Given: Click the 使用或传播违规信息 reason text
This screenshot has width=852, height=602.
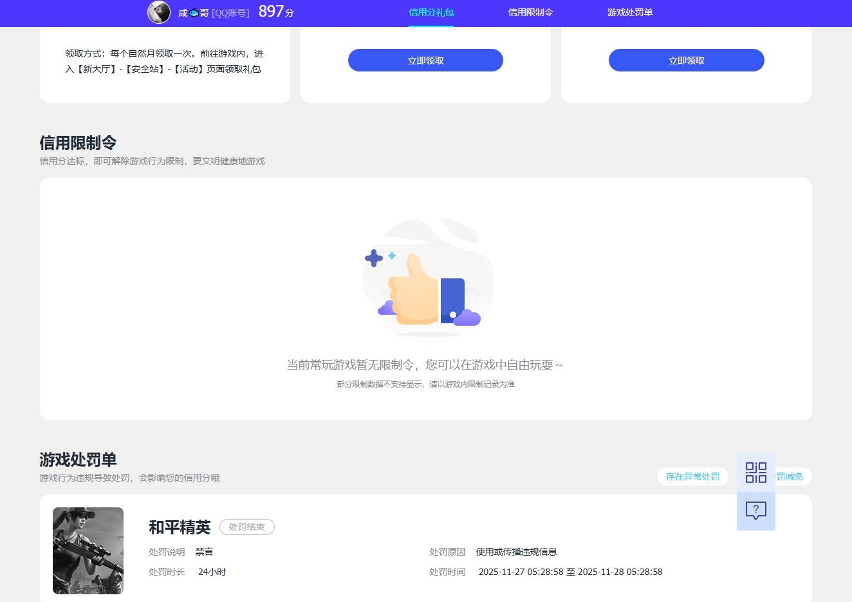Looking at the screenshot, I should [x=516, y=552].
